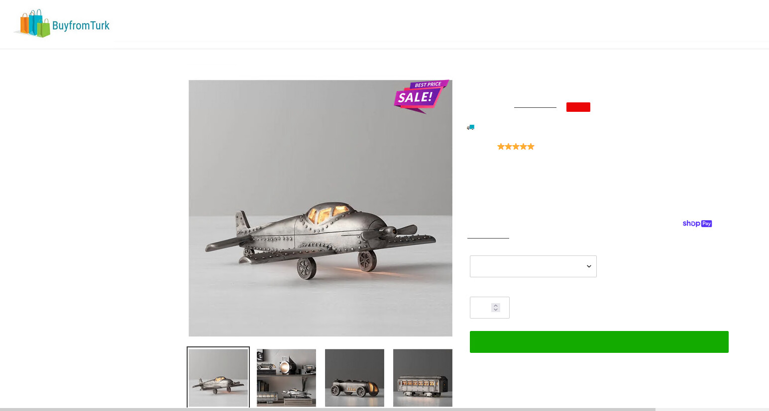Select the race car lamp thumbnail
The image size is (769, 411).
pos(354,378)
